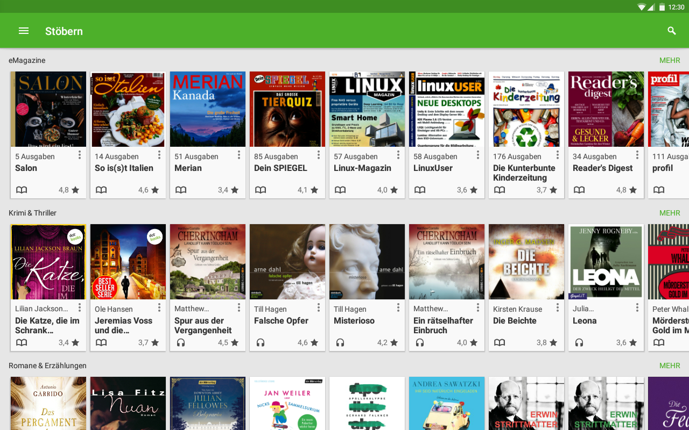
Task: Open the hamburger navigation menu
Action: pos(24,31)
